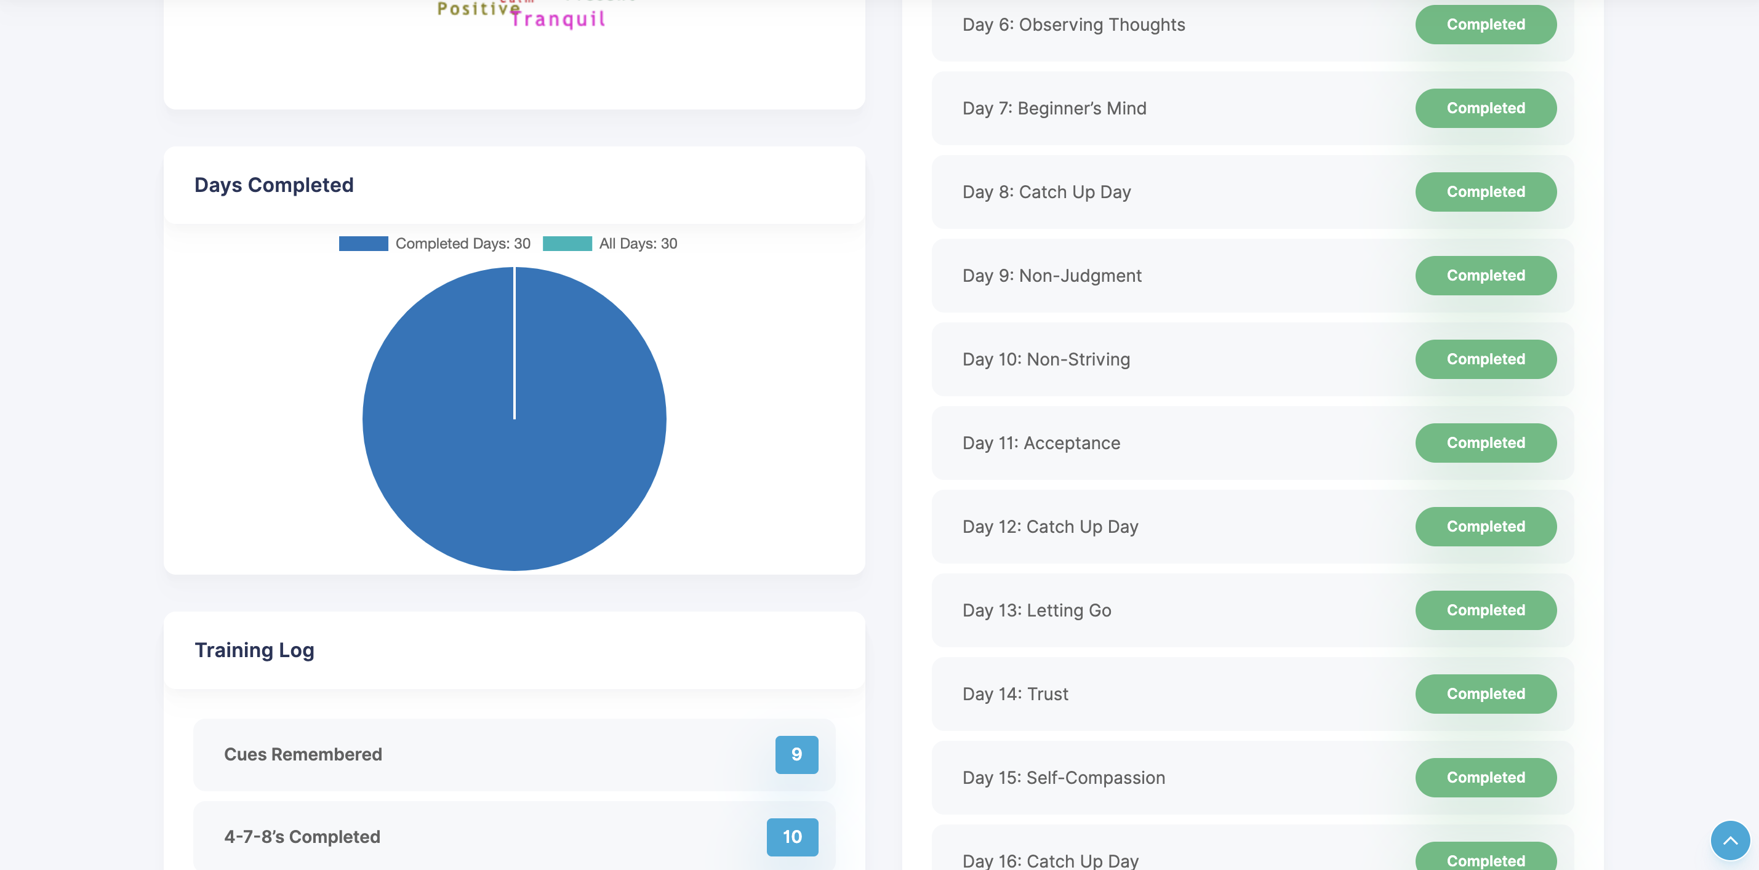
Task: Click the 'Days Completed' section heading
Action: [x=274, y=185]
